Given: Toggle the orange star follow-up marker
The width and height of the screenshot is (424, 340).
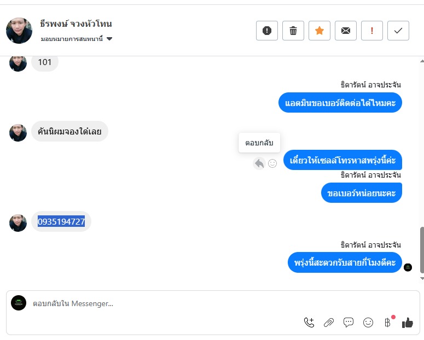Looking at the screenshot, I should click(x=320, y=31).
